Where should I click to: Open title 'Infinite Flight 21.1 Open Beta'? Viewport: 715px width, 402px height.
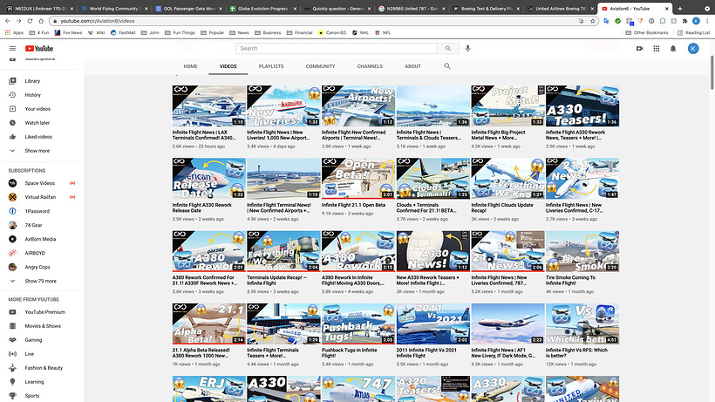tap(353, 205)
